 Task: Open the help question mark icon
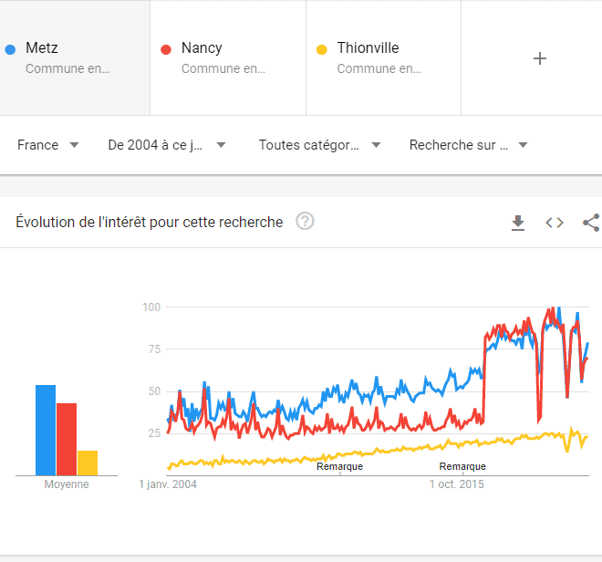pyautogui.click(x=305, y=222)
